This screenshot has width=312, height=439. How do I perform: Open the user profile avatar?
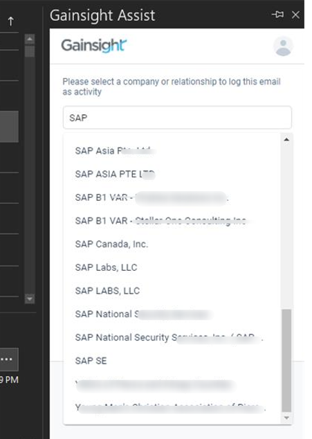[x=283, y=46]
